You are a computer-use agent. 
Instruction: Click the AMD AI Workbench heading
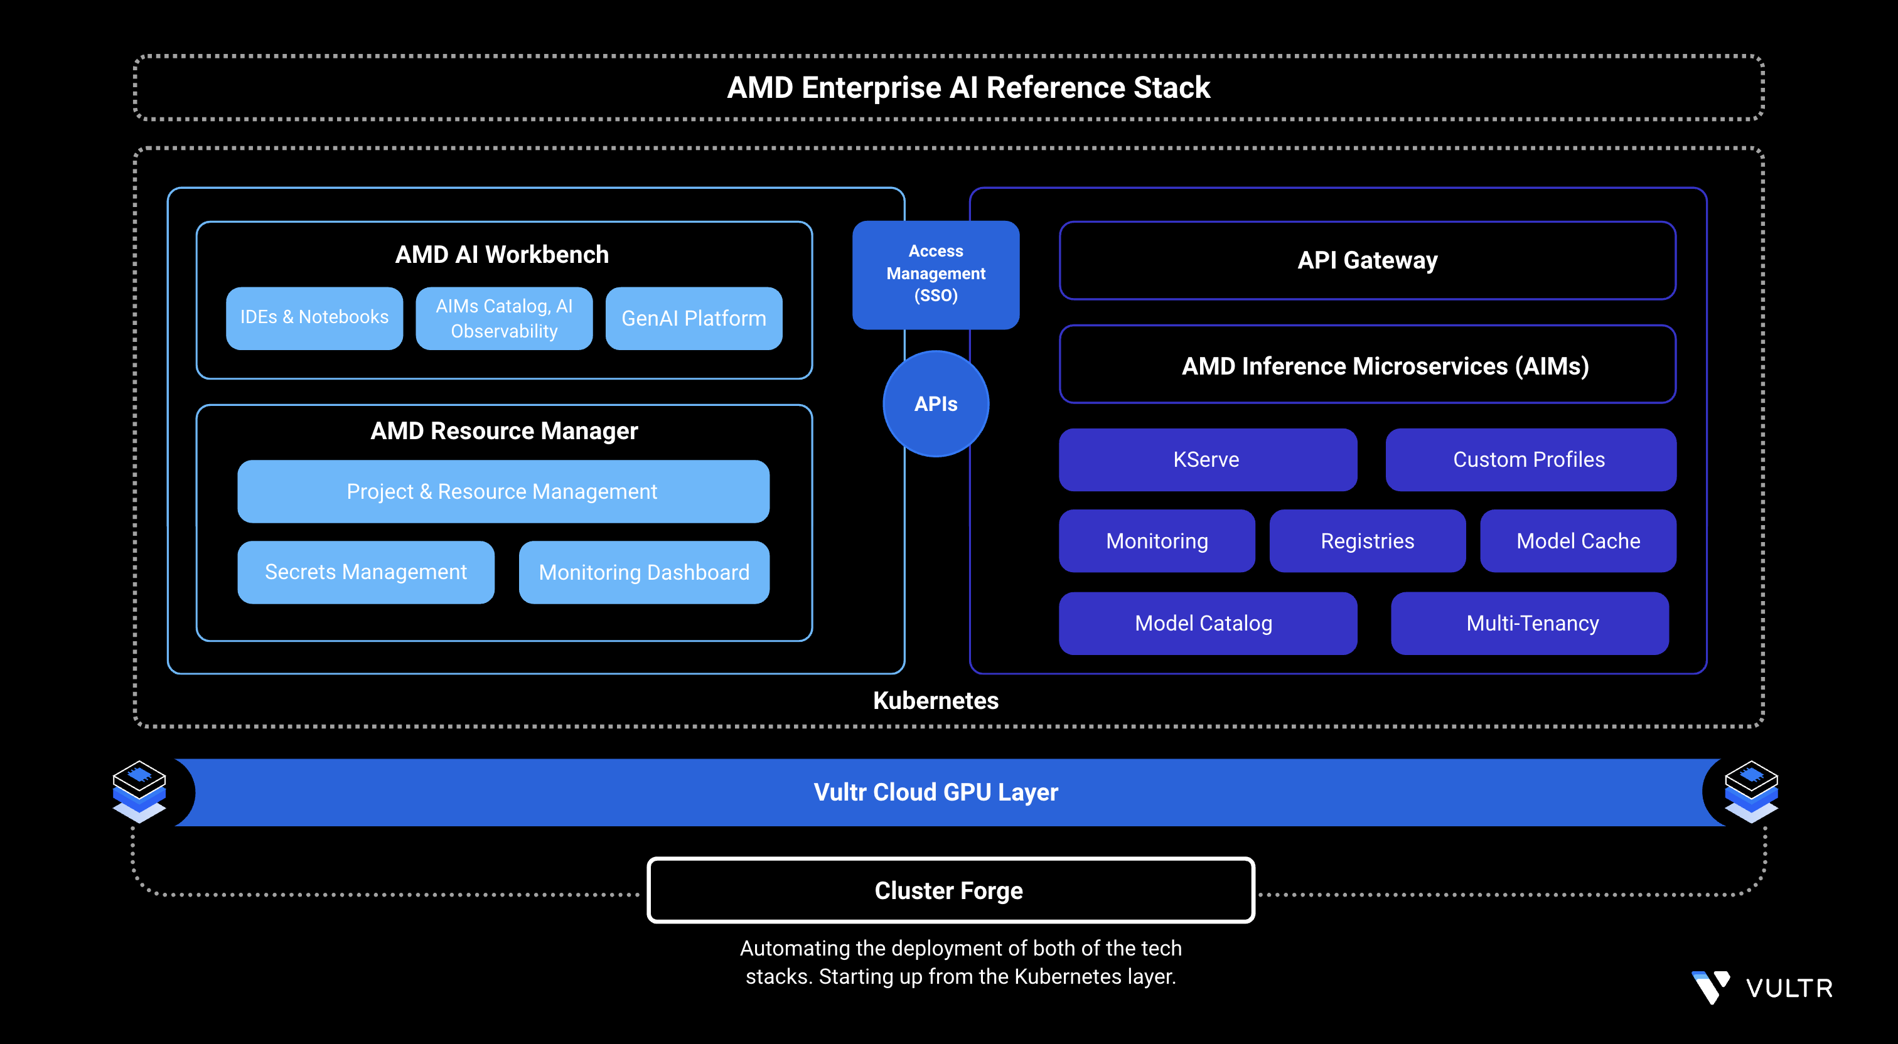coord(503,254)
